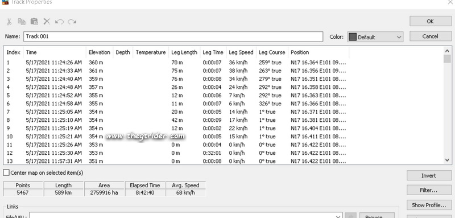
Task: Click the Redo arrow icon
Action: tap(72, 22)
